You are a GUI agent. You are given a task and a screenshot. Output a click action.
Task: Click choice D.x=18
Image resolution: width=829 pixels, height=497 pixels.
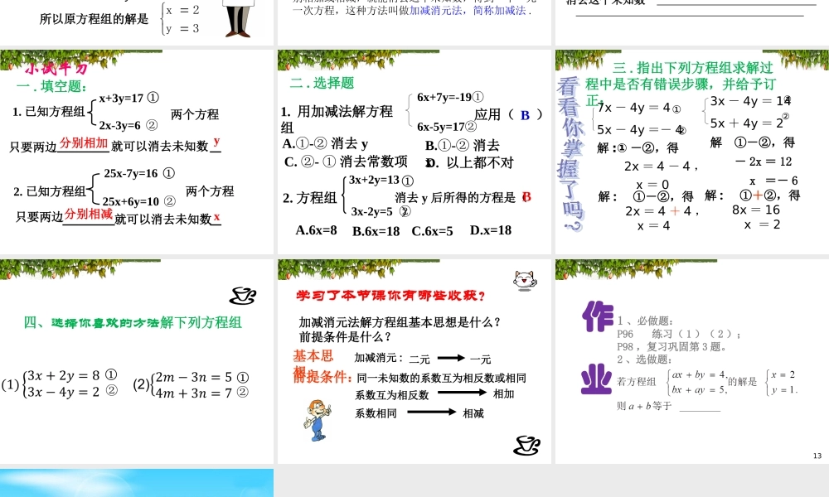coord(491,230)
